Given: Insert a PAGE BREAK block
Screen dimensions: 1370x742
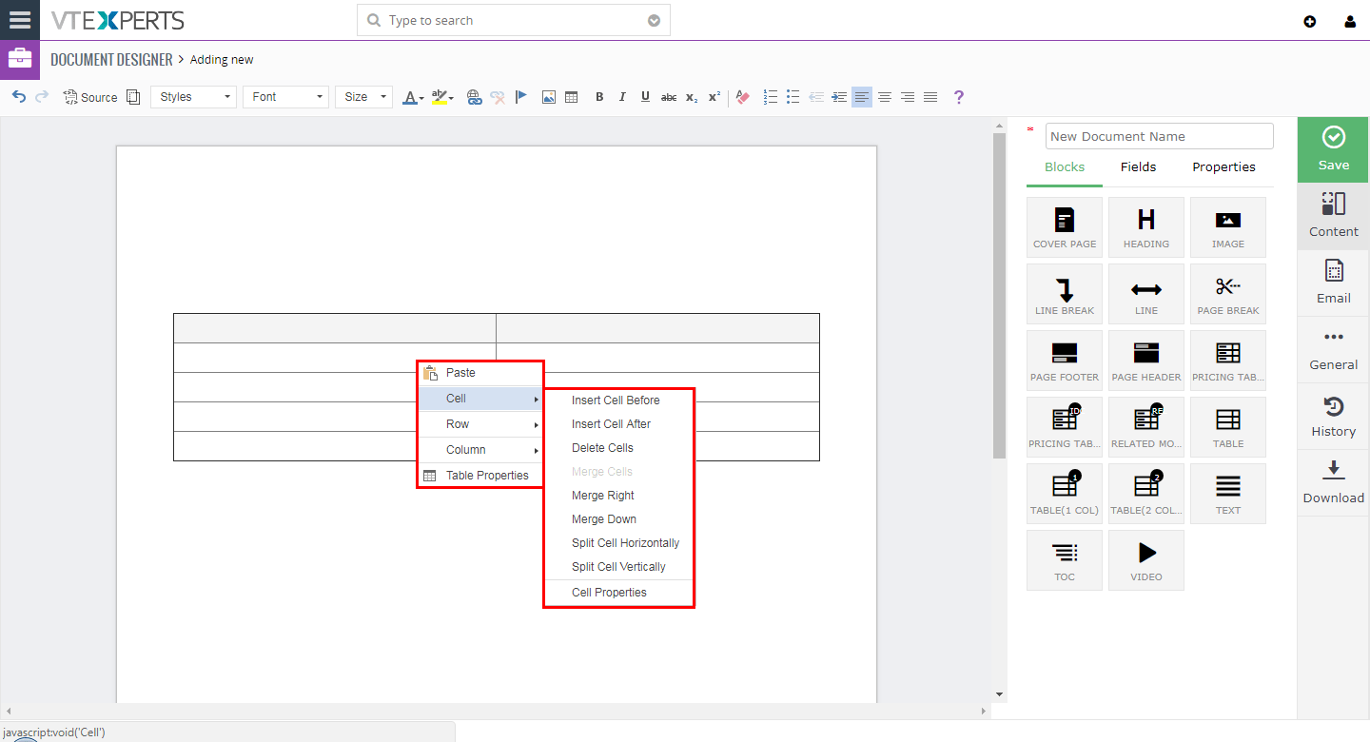Looking at the screenshot, I should point(1227,293).
